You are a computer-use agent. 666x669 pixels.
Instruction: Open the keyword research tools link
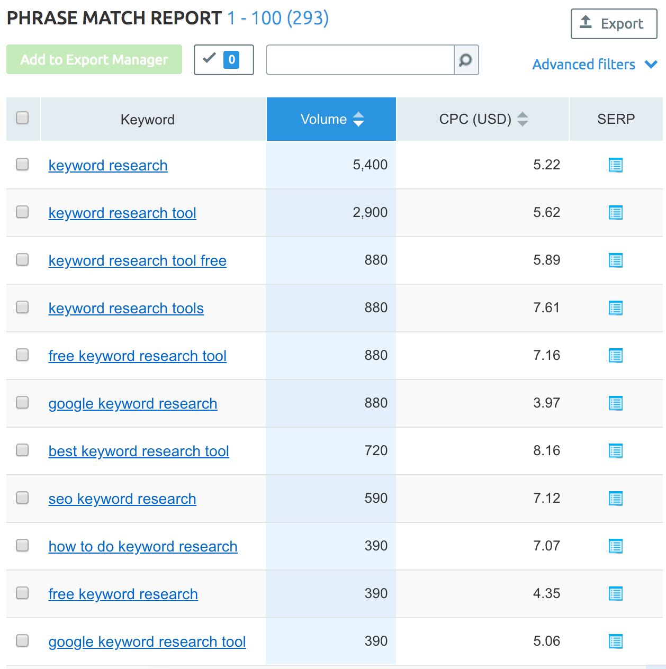(126, 309)
